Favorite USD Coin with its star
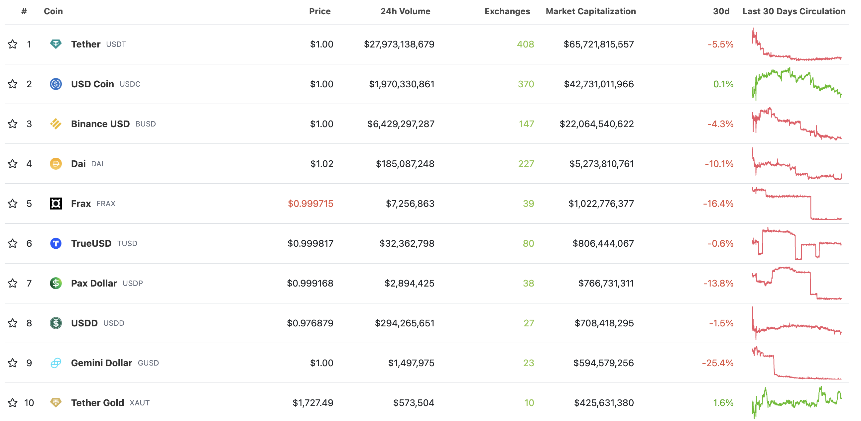 click(13, 84)
